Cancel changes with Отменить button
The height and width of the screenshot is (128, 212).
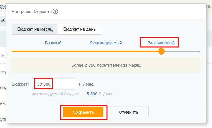pyautogui.click(x=129, y=112)
